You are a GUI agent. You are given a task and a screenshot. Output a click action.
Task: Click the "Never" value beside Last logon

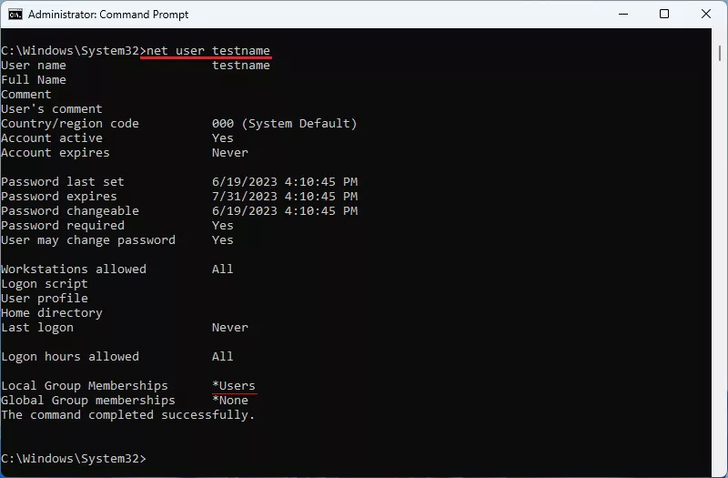(x=230, y=328)
